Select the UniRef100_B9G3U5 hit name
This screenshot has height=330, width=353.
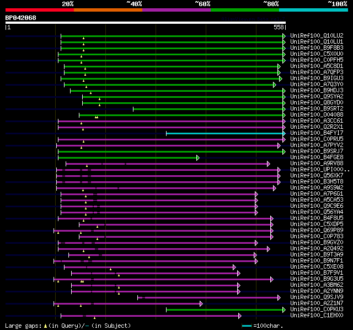(x=317, y=279)
